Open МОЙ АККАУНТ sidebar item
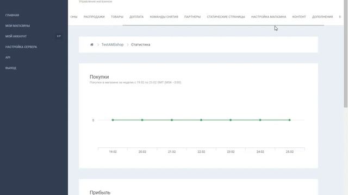 click(16, 36)
